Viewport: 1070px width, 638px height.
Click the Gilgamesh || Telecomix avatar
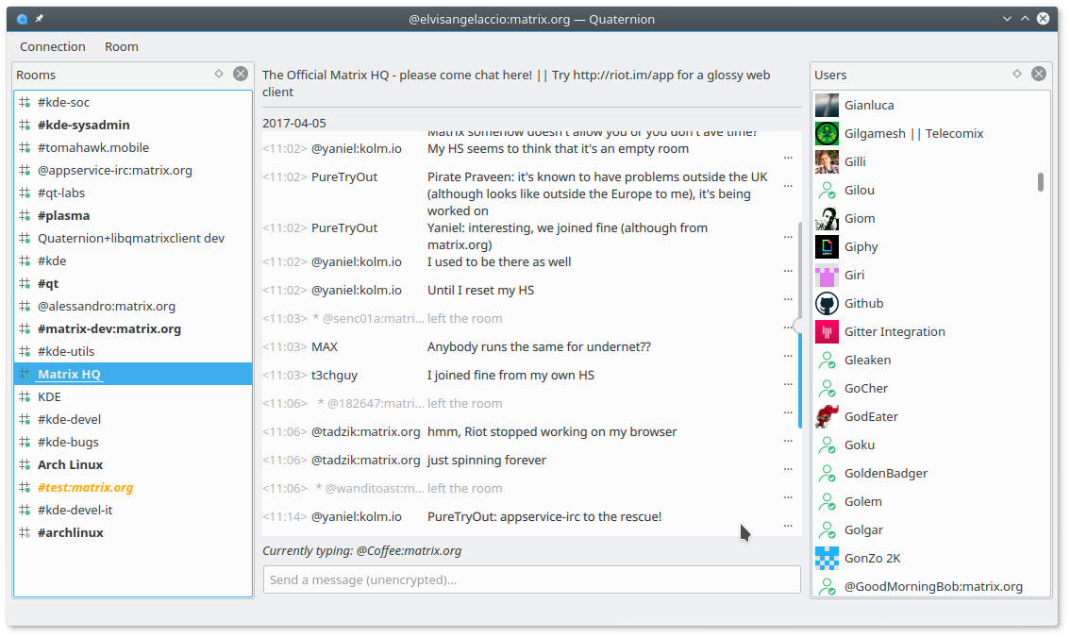point(827,134)
